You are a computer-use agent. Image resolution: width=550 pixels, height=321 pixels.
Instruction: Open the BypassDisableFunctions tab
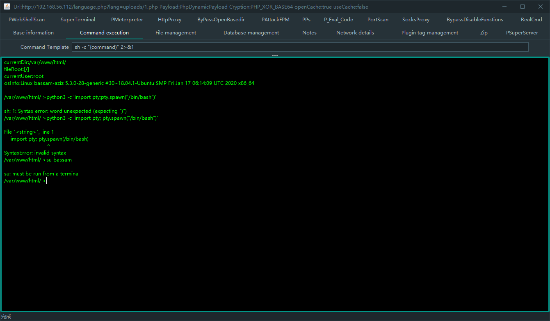475,19
